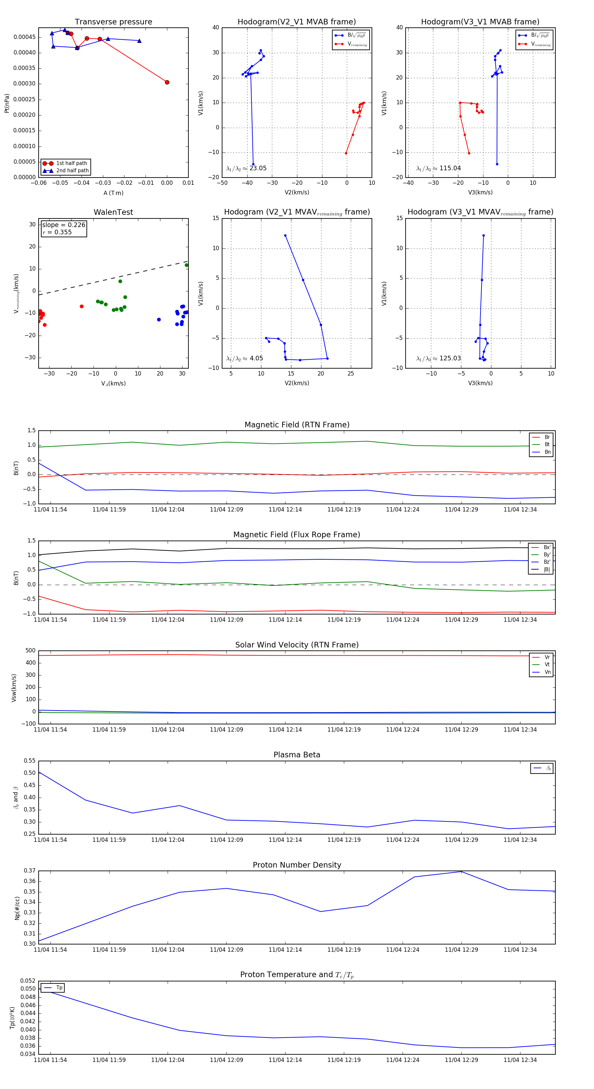Click the red data point at A = 0.00
The width and height of the screenshot is (594, 1089).
coord(167,82)
